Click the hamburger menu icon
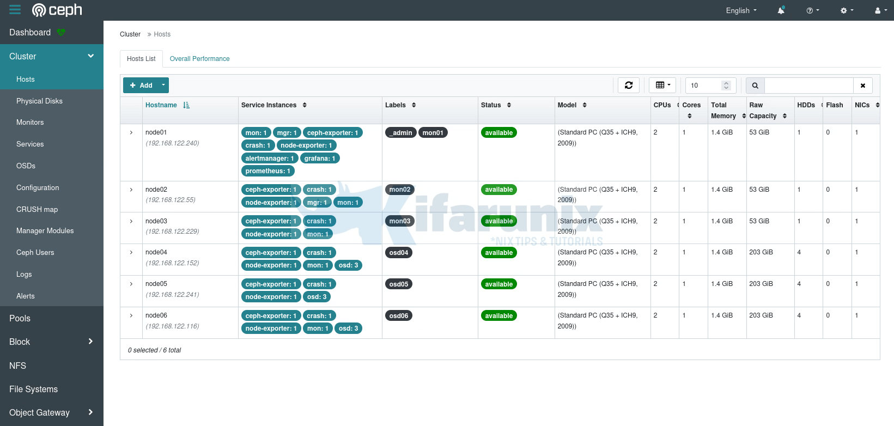Viewport: 894px width, 426px height. coord(15,10)
